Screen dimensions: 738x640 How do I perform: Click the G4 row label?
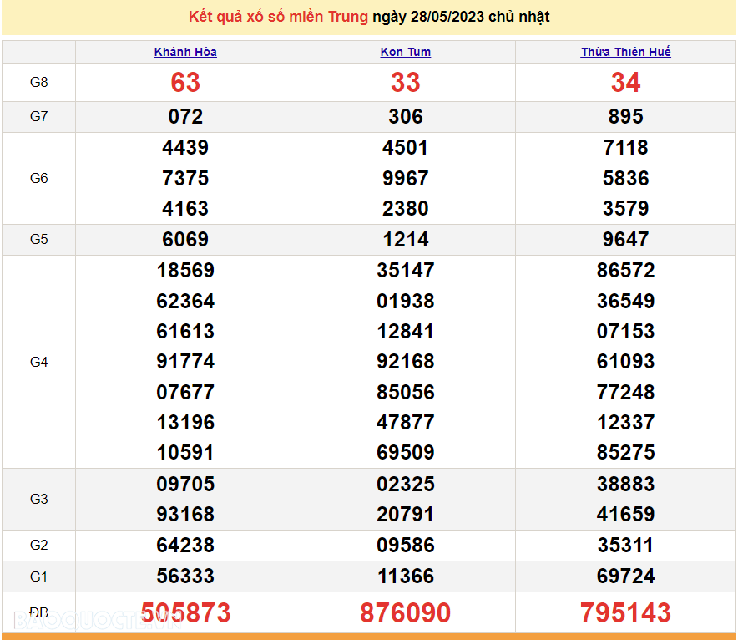(x=38, y=362)
